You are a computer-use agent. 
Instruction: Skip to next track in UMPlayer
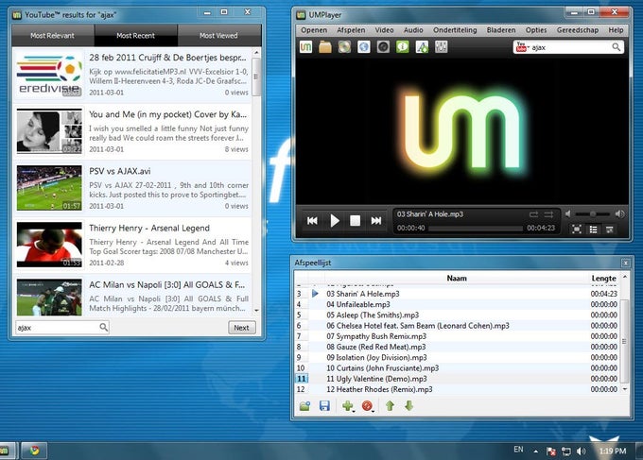376,221
